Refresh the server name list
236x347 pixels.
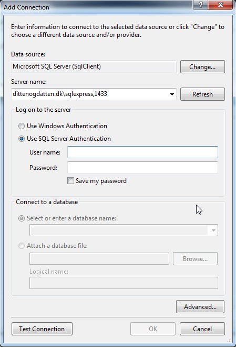(x=202, y=94)
